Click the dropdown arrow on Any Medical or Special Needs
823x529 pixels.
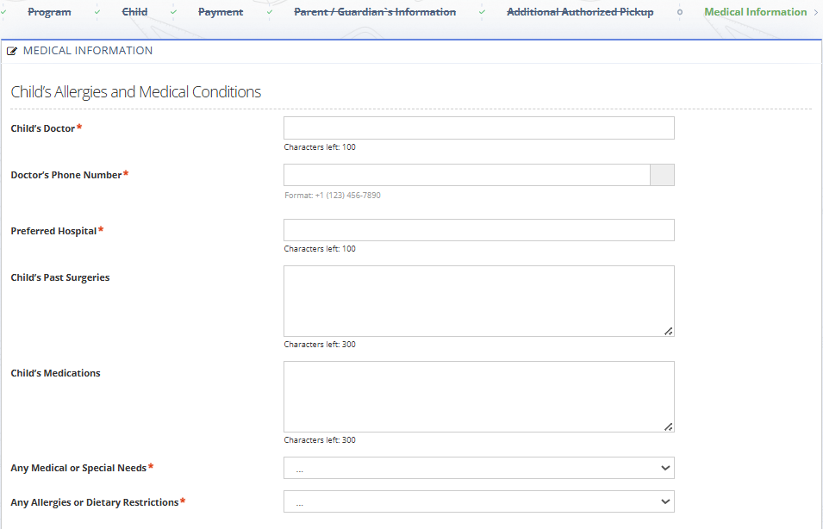(x=664, y=467)
